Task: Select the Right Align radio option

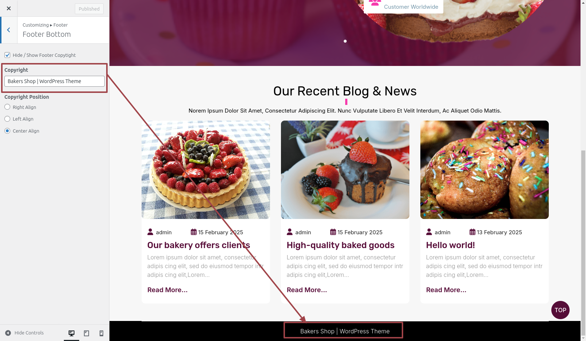Action: [x=7, y=107]
